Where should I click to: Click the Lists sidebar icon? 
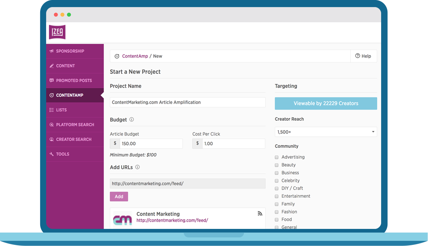[52, 110]
